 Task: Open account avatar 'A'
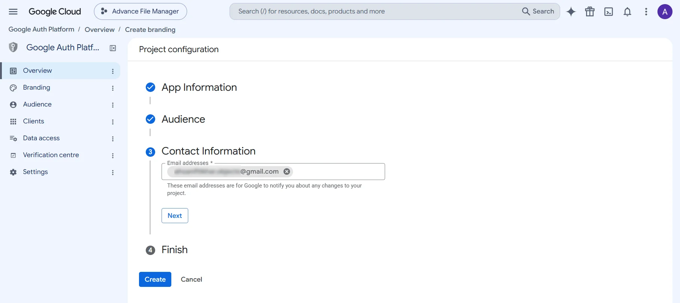click(665, 12)
